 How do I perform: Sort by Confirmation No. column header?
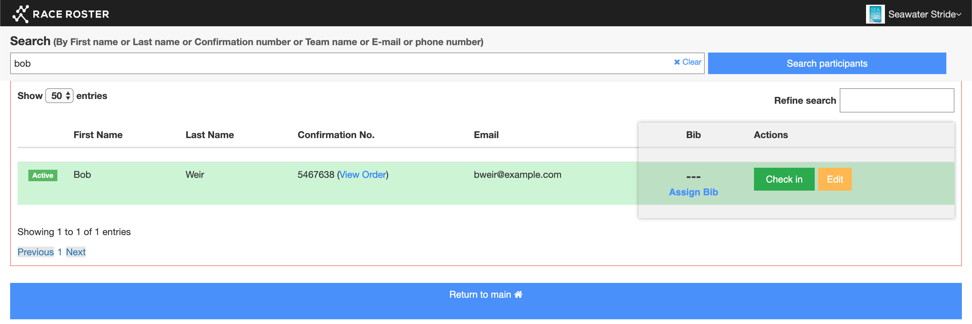click(335, 135)
